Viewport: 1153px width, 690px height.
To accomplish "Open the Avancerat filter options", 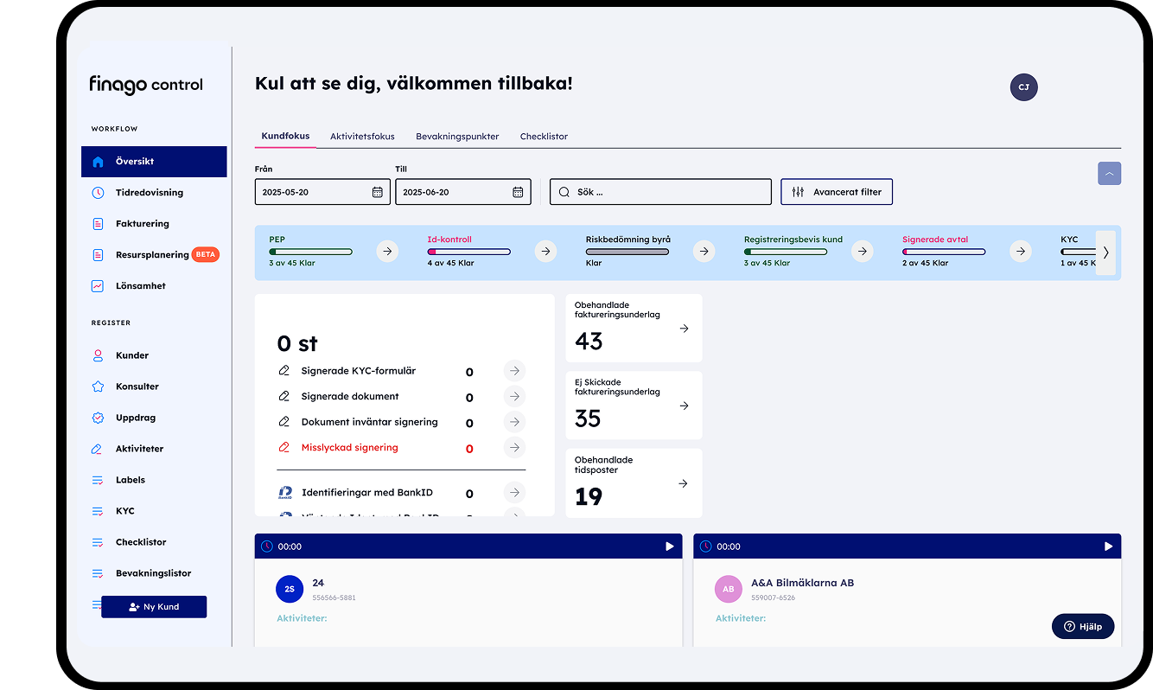I will point(836,192).
